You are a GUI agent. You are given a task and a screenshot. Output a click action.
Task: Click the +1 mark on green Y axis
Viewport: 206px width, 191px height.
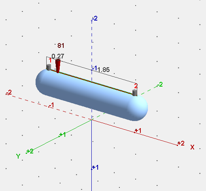pyautogui.click(x=62, y=135)
